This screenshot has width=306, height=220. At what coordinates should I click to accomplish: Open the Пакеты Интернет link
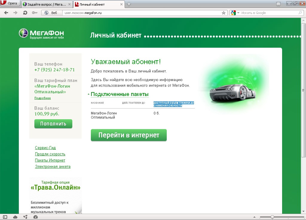point(50,160)
